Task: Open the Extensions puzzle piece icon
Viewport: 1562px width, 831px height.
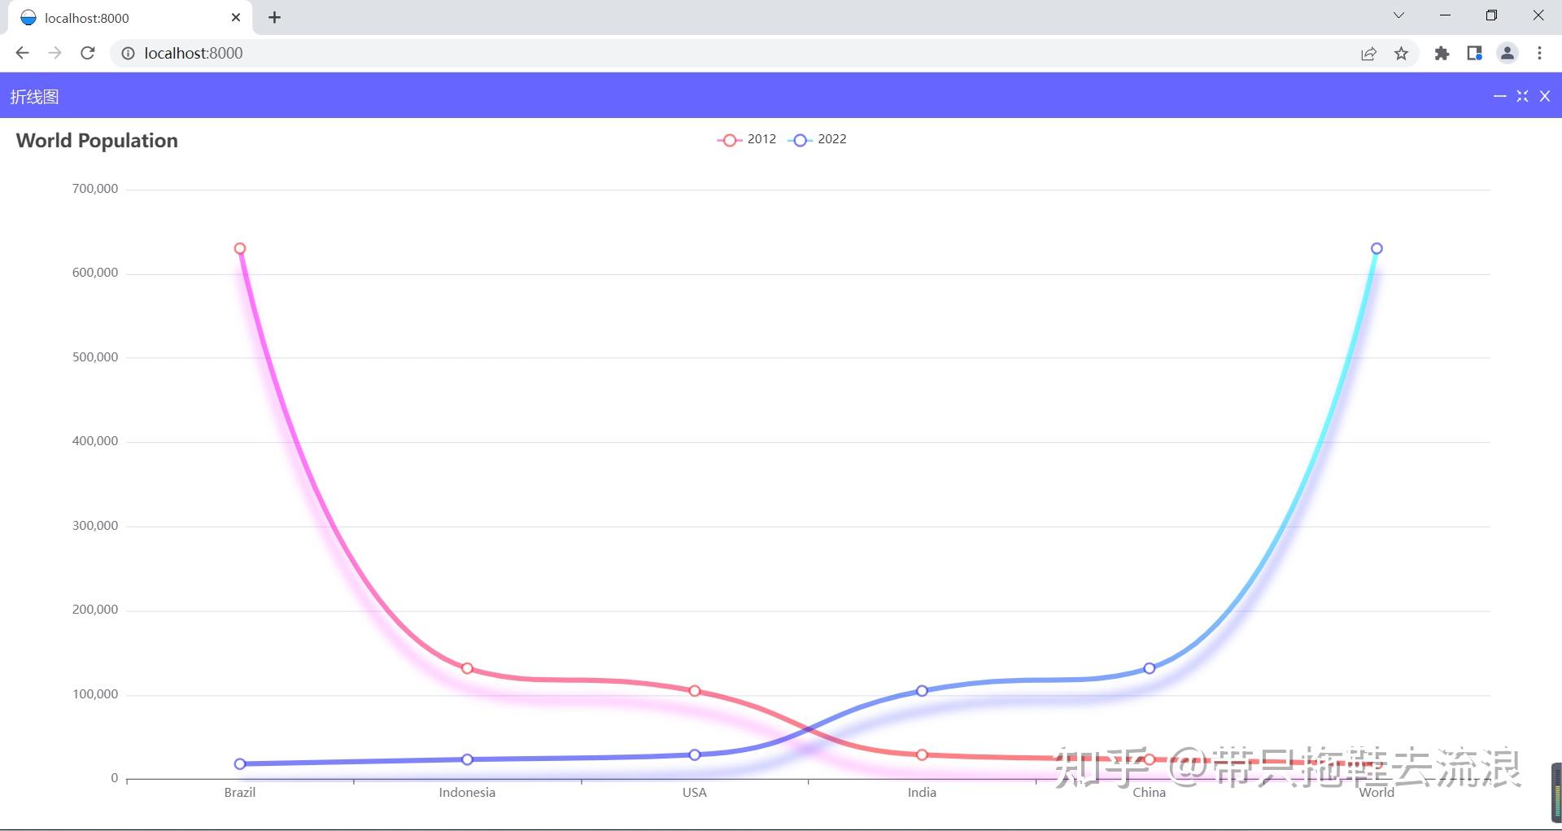Action: point(1442,53)
